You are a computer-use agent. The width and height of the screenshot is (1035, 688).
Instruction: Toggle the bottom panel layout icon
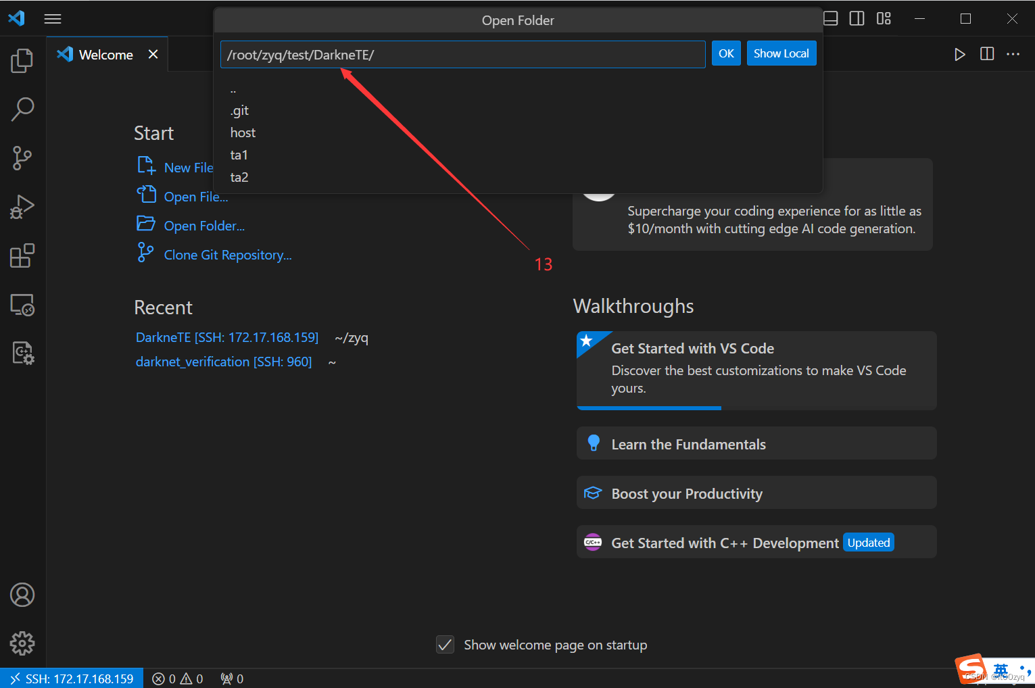pos(831,18)
